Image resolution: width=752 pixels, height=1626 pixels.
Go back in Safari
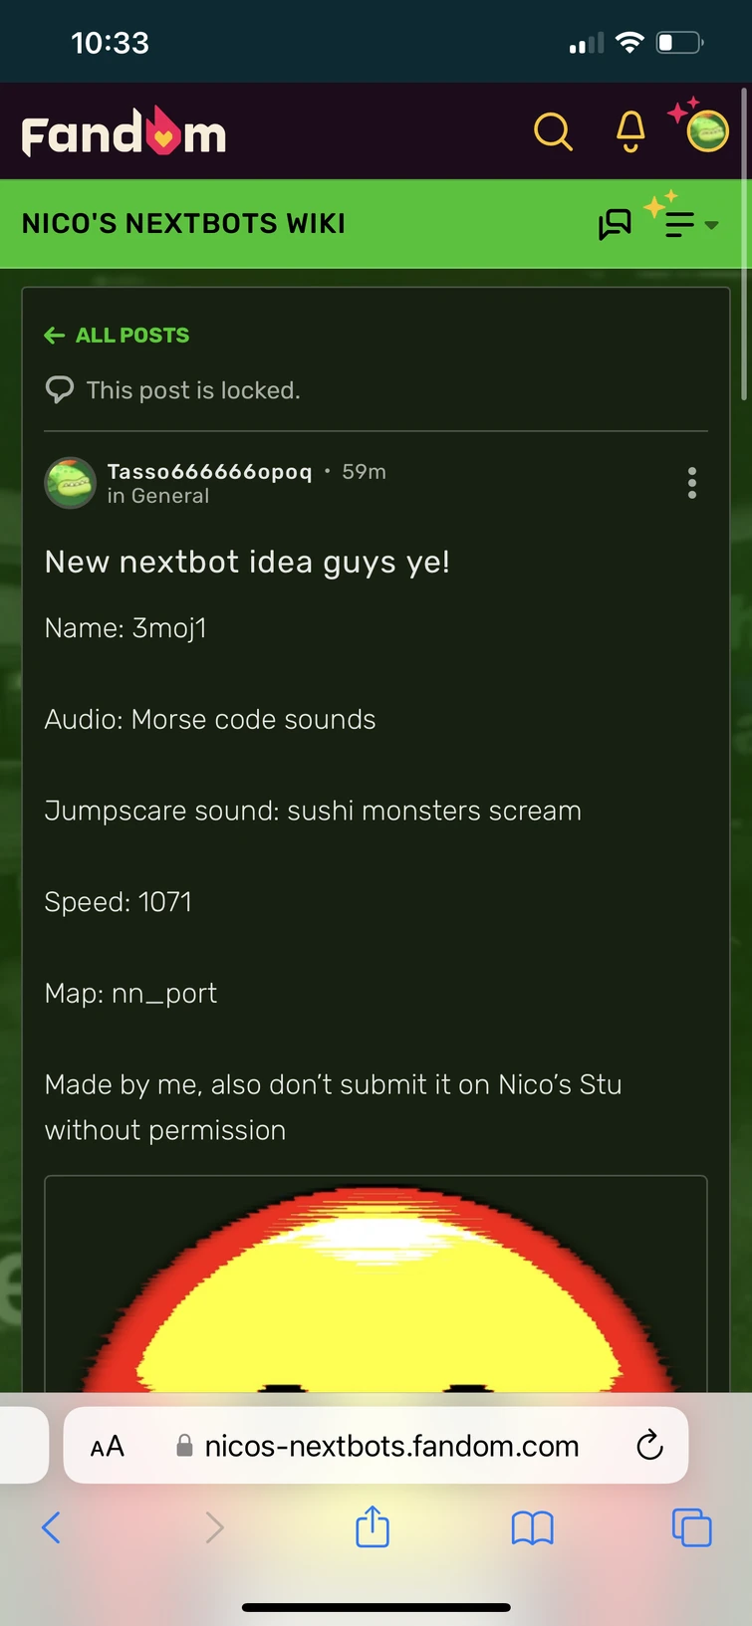(52, 1526)
